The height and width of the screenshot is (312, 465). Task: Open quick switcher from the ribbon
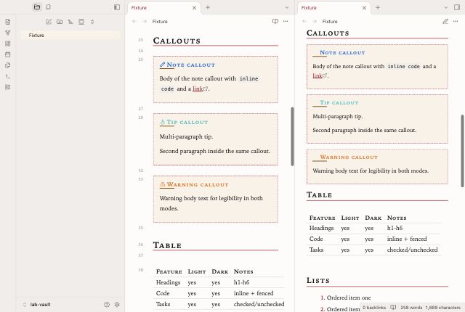pos(8,22)
